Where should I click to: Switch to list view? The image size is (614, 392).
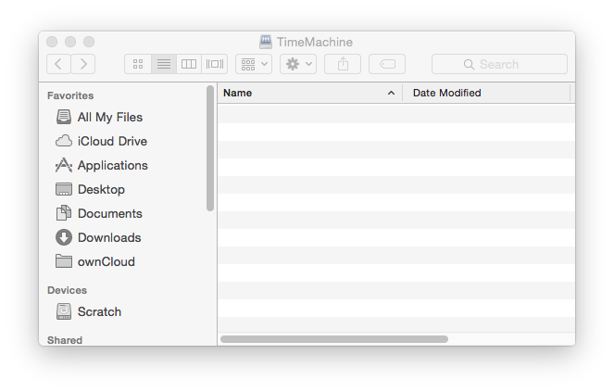(164, 64)
